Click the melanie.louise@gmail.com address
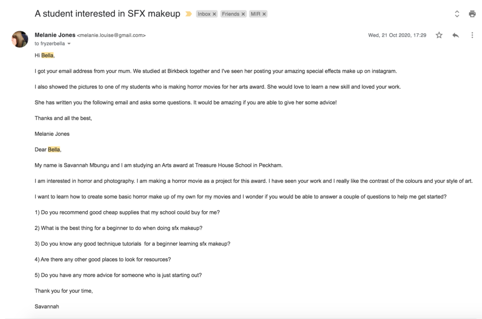 point(111,35)
